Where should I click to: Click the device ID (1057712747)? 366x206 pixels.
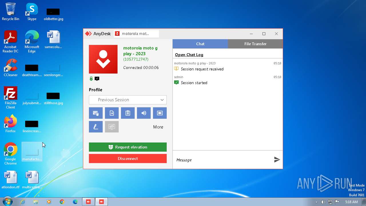(x=136, y=59)
